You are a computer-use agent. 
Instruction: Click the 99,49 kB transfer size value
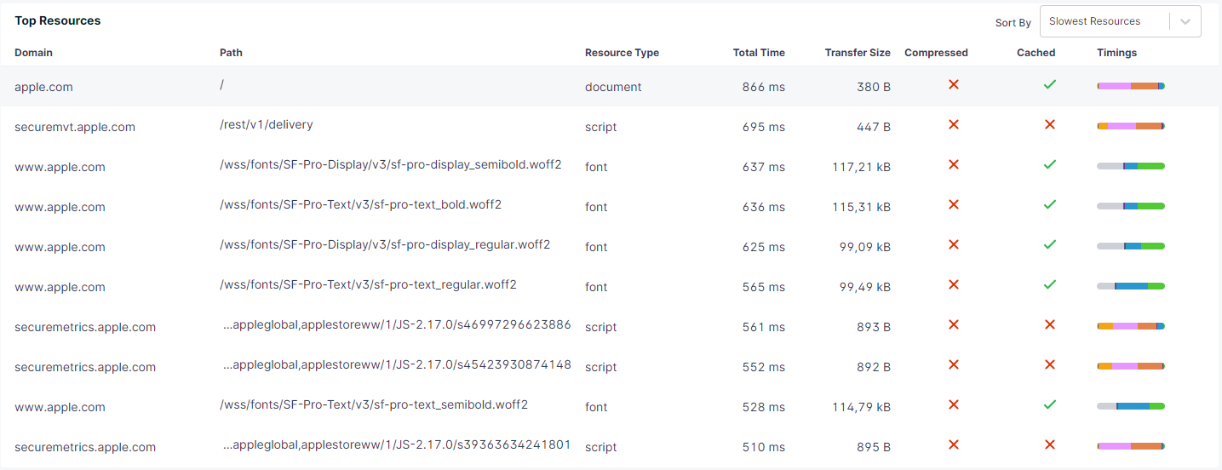pyautogui.click(x=865, y=287)
